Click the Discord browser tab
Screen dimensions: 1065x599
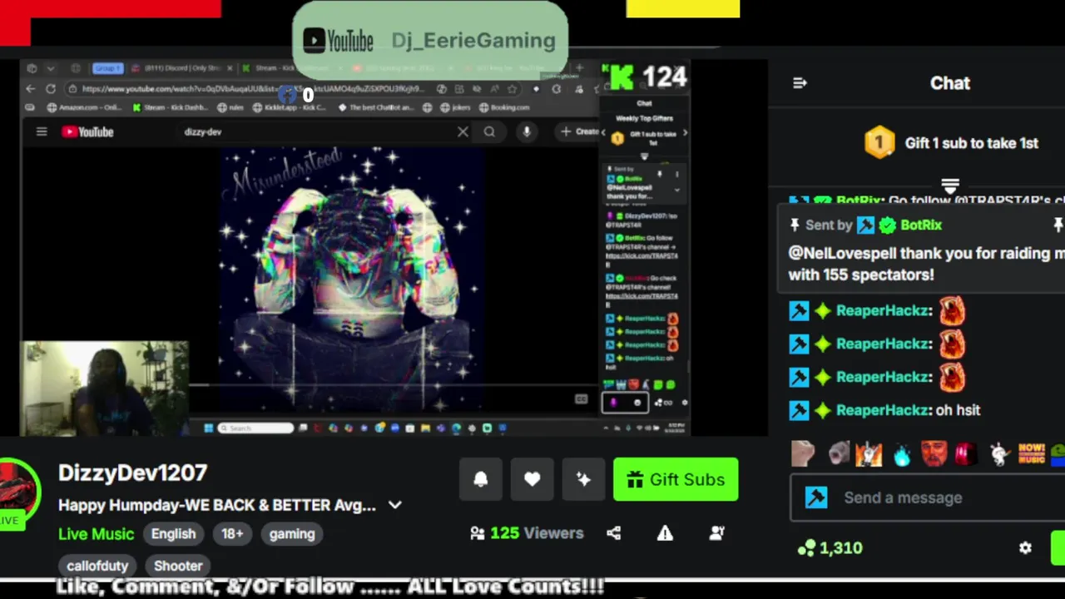(183, 68)
